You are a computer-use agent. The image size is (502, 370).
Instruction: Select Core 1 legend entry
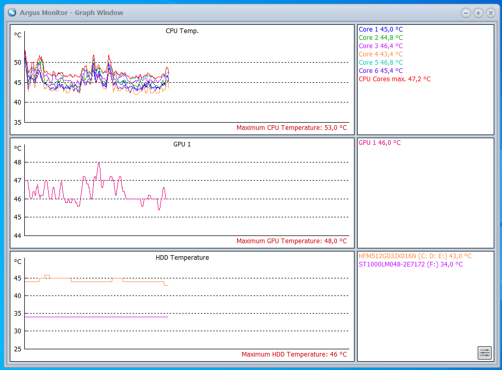[x=380, y=29]
